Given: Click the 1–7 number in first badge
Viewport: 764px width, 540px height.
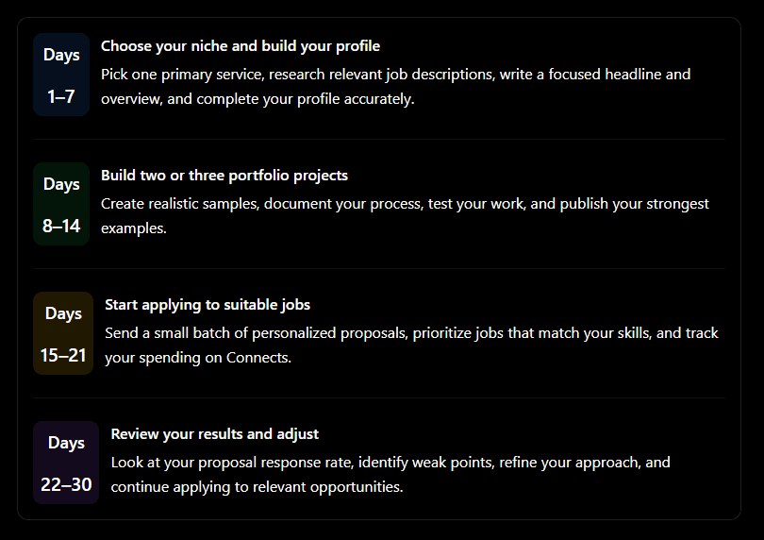Looking at the screenshot, I should (x=61, y=96).
